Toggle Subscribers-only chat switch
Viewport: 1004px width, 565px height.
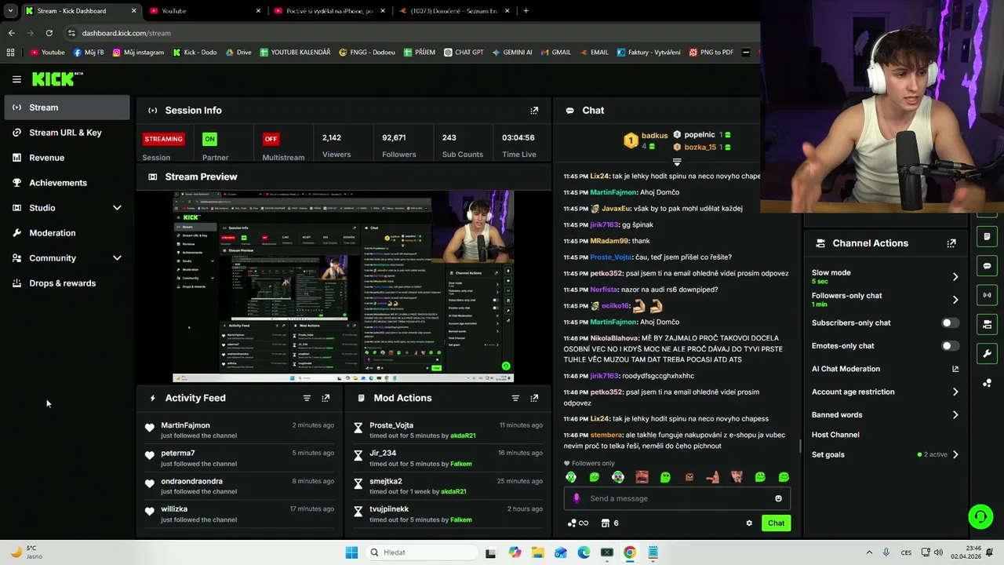click(x=950, y=323)
